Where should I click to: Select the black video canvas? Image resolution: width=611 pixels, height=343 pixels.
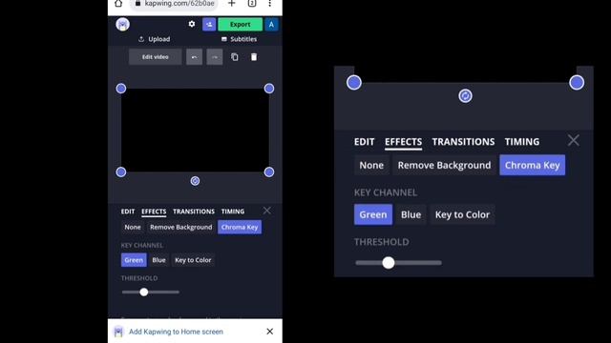195,131
